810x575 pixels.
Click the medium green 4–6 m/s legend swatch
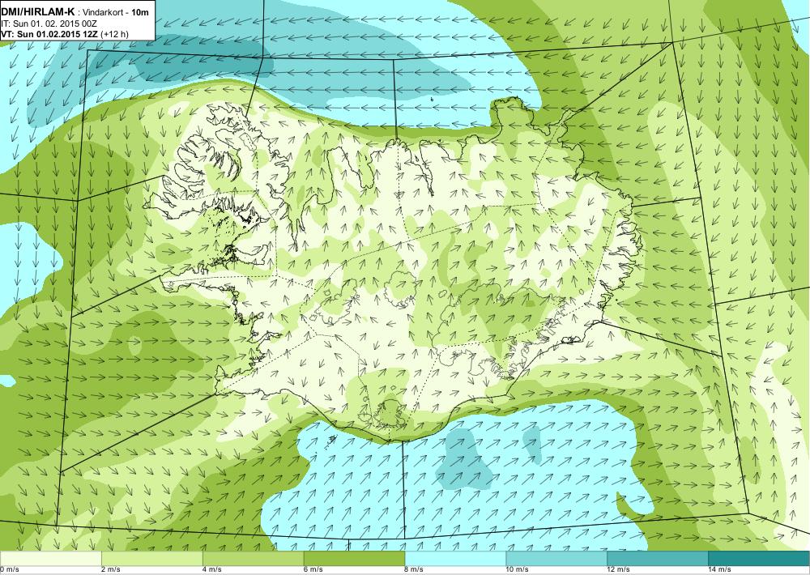coord(253,558)
